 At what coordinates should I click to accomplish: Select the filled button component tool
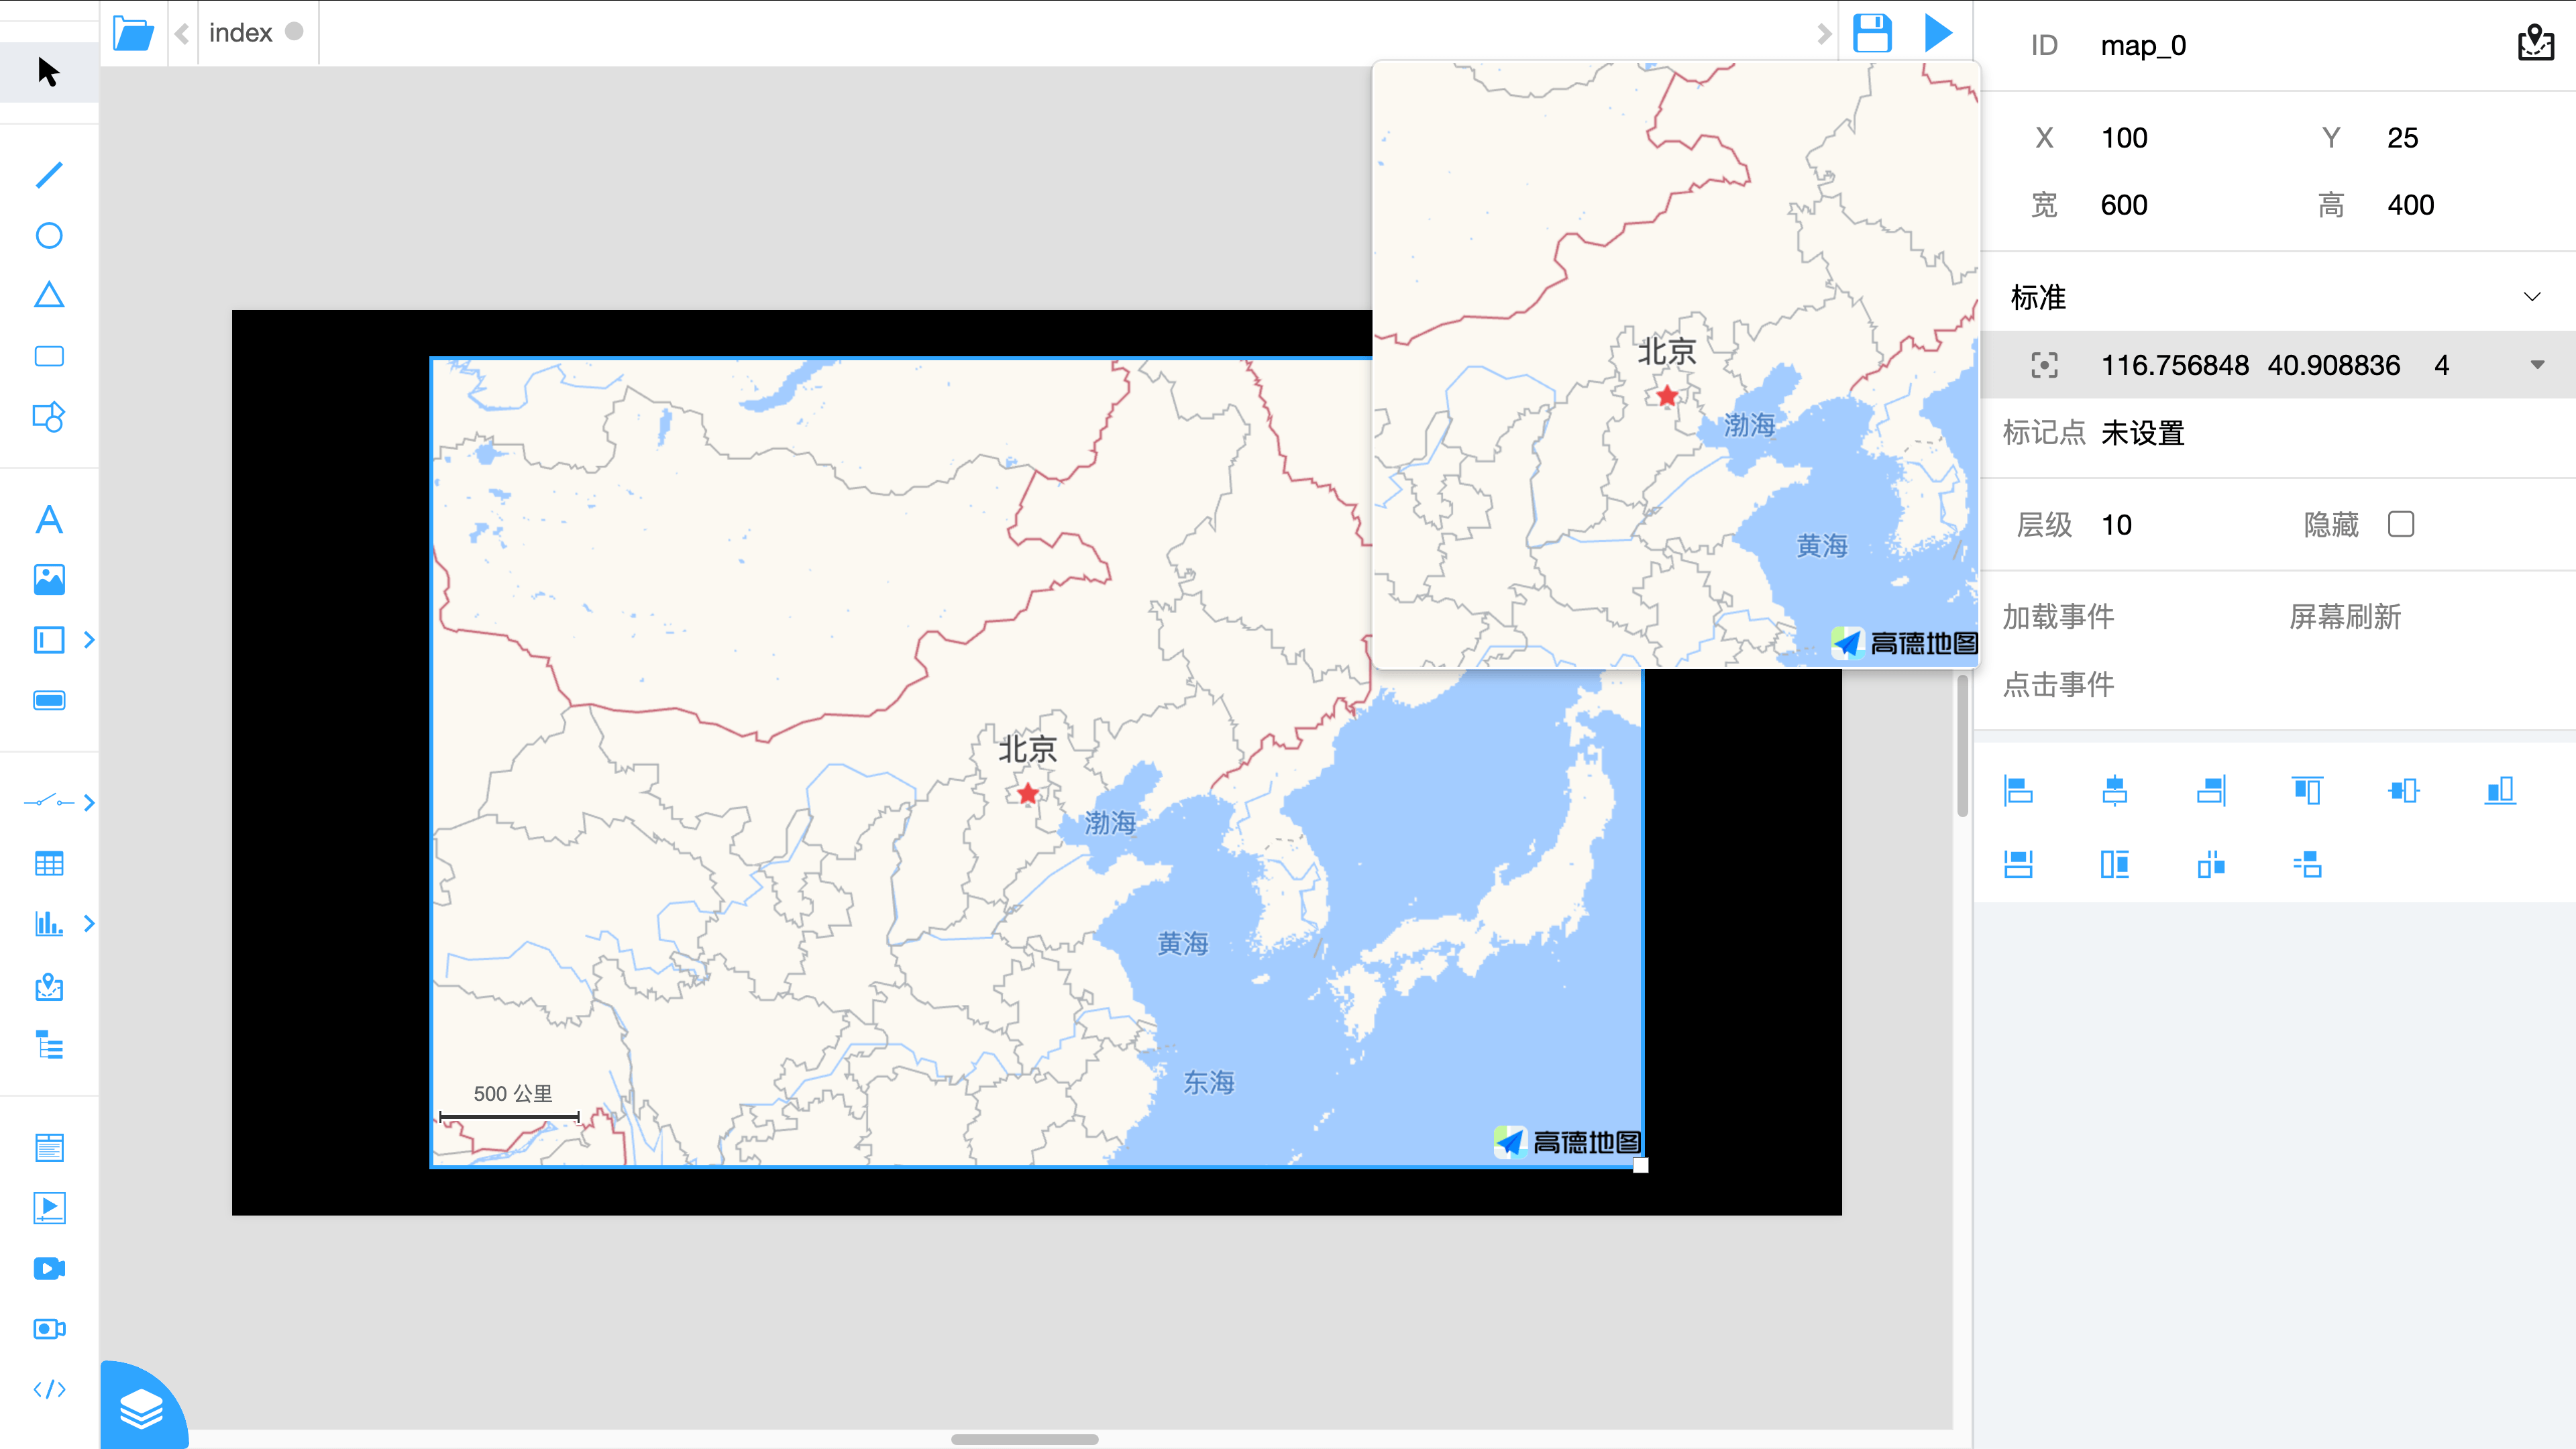point(49,700)
